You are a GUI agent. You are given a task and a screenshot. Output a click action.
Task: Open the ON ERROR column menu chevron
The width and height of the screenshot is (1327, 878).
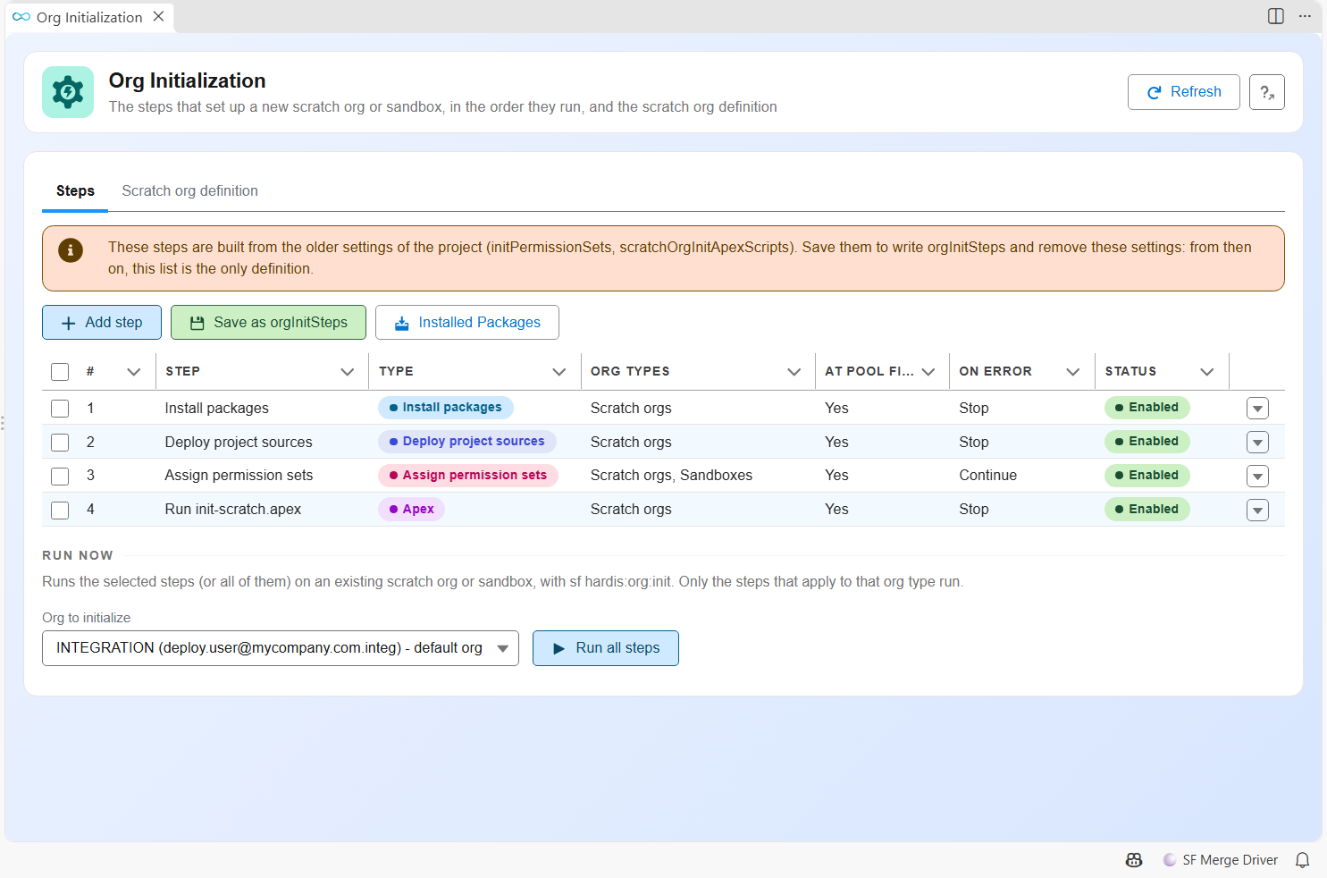[x=1073, y=372]
